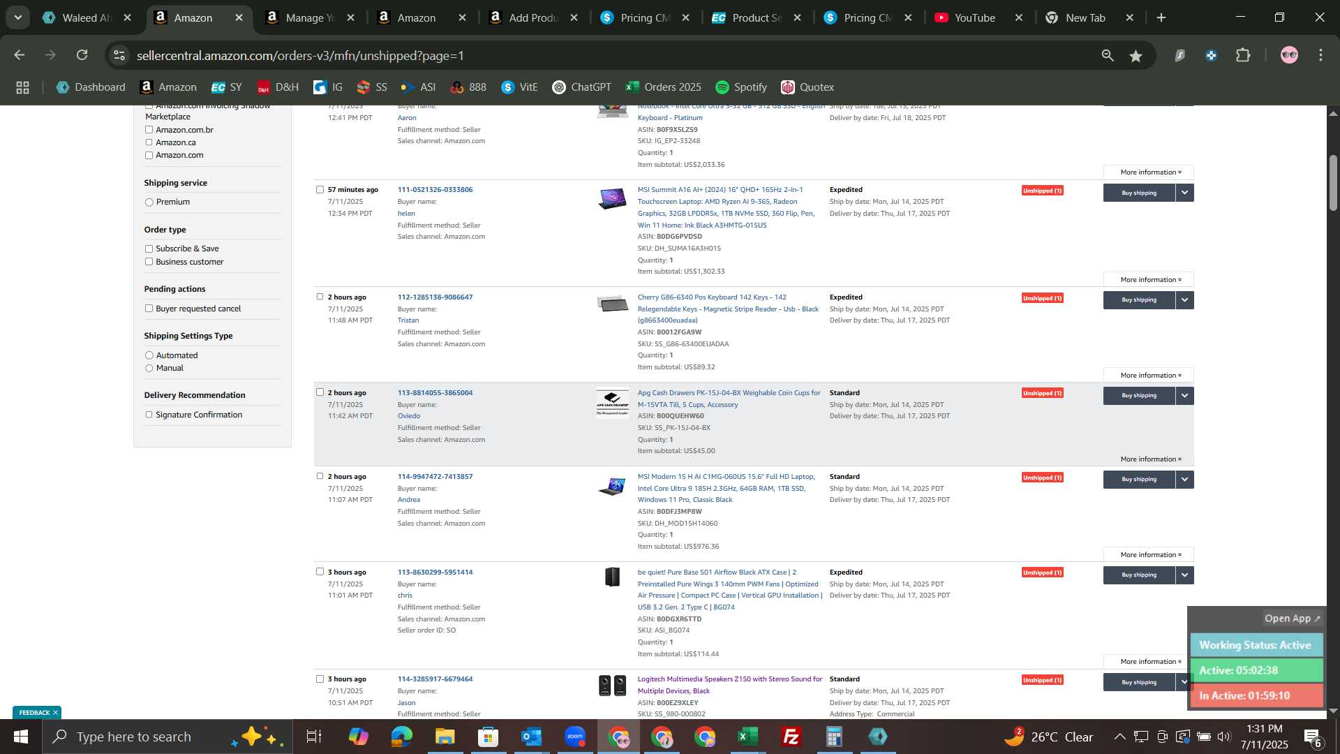Expand More information for MSI Modern order
This screenshot has width=1340, height=754.
pos(1150,555)
